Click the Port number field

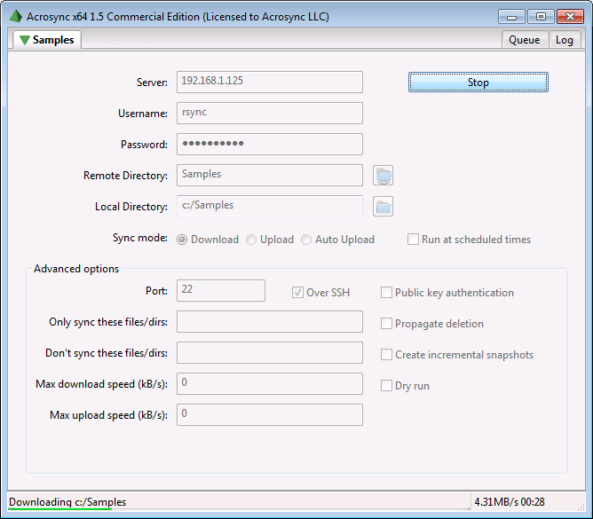[x=221, y=290]
